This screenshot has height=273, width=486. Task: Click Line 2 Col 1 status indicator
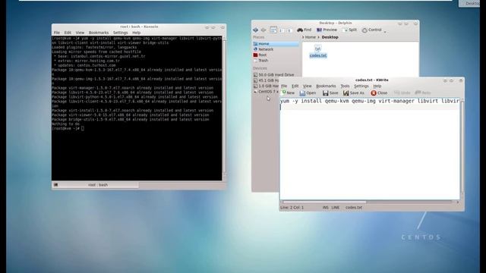coord(292,208)
